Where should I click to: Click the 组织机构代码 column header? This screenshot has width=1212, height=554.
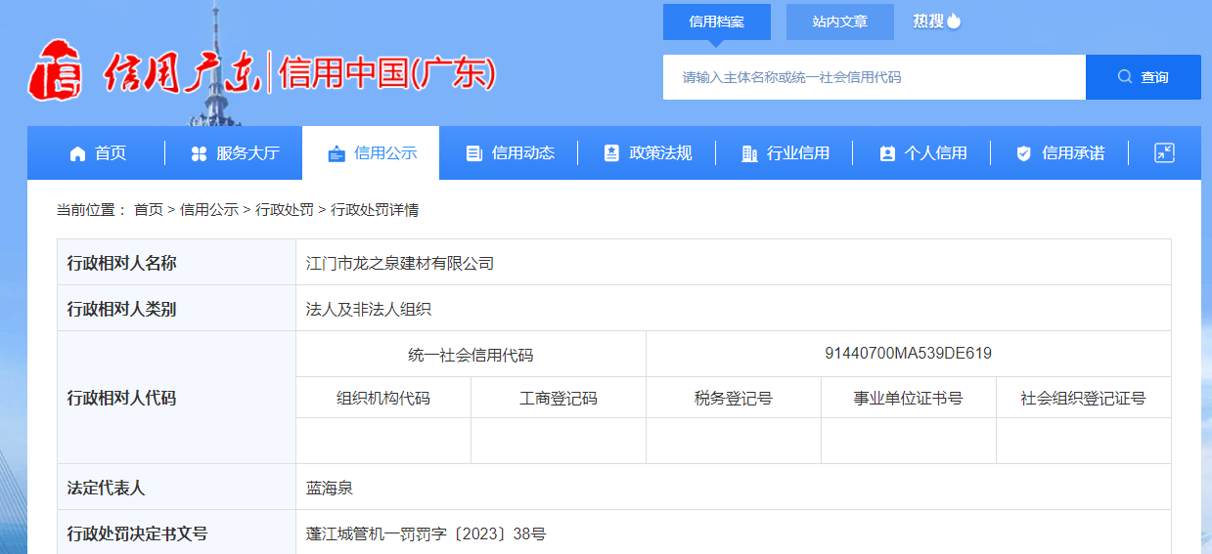tap(383, 398)
